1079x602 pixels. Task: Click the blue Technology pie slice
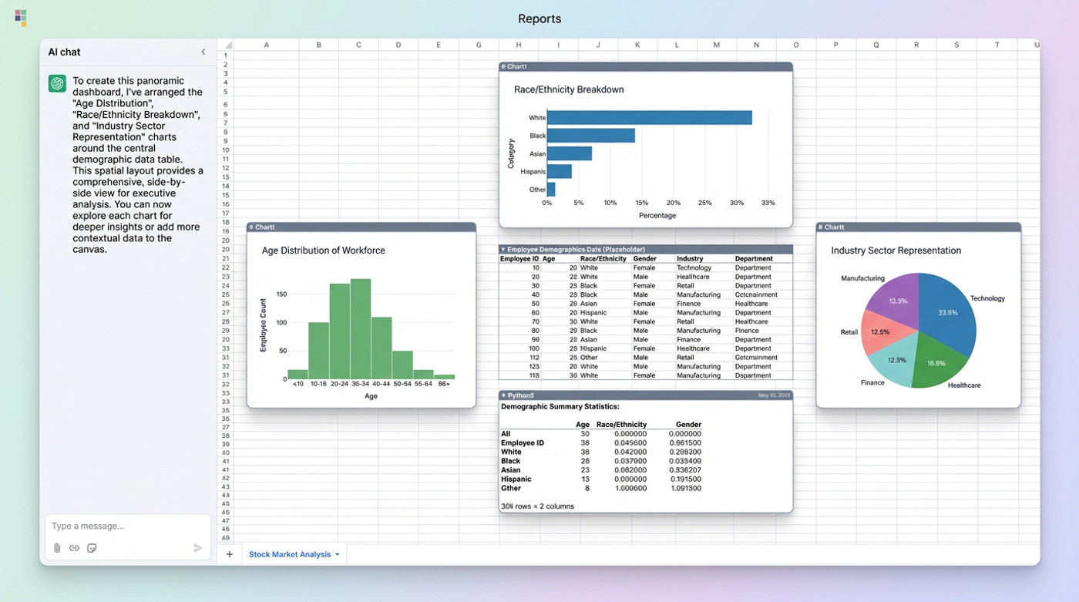point(946,312)
